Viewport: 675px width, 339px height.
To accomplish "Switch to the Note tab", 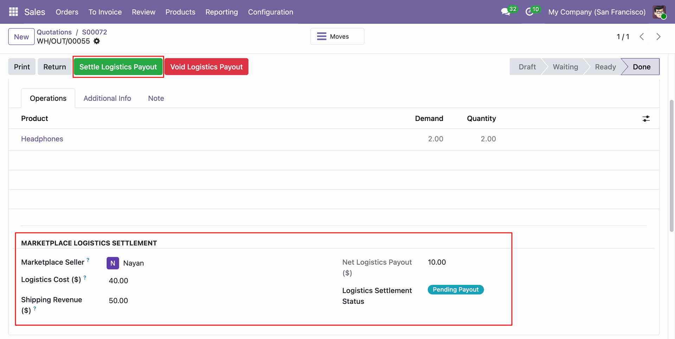I will coord(156,98).
